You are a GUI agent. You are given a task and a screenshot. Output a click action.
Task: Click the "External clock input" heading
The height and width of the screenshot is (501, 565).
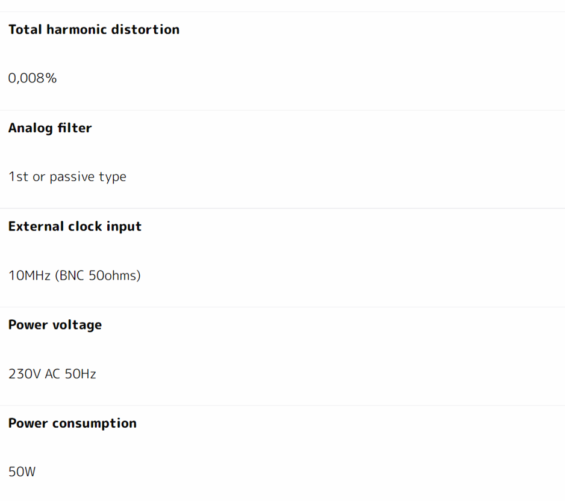click(75, 227)
